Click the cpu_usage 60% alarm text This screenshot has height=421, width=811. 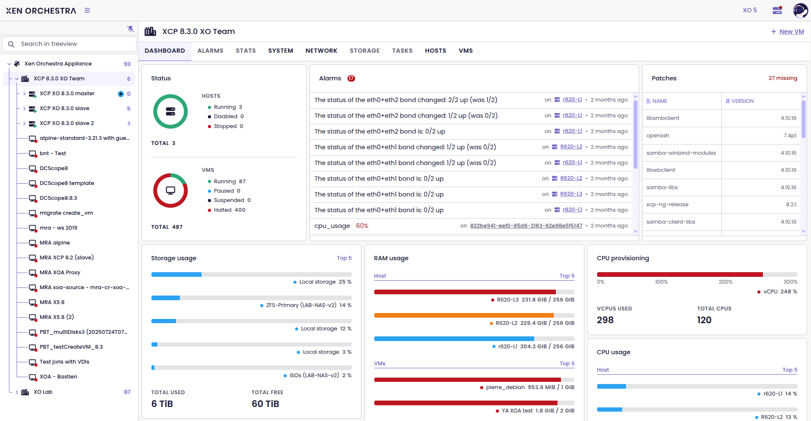point(341,226)
